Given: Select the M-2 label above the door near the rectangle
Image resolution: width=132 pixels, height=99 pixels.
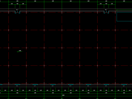Looking at the screenshot, I should pyautogui.click(x=106, y=10).
